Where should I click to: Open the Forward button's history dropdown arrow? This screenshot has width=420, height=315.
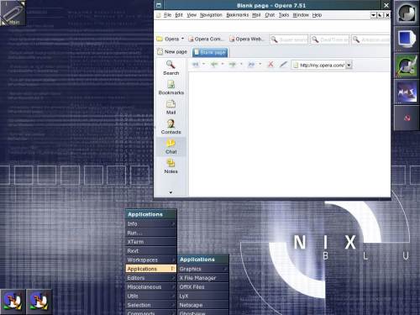[x=241, y=64]
